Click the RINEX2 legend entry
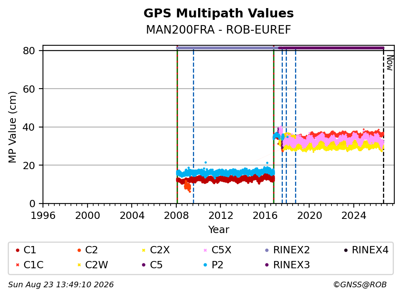This screenshot has height=297, width=402. [x=287, y=250]
